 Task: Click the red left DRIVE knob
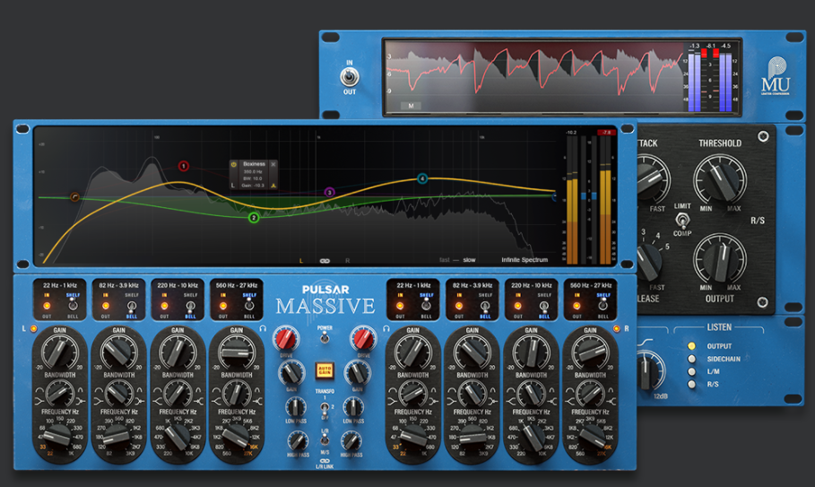(286, 339)
